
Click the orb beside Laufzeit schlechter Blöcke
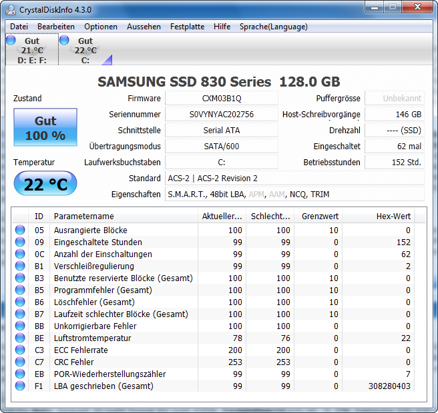tap(20, 314)
